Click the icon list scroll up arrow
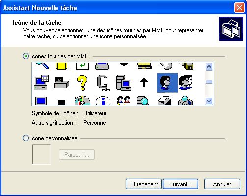The width and height of the screenshot is (247, 196). coord(209,67)
